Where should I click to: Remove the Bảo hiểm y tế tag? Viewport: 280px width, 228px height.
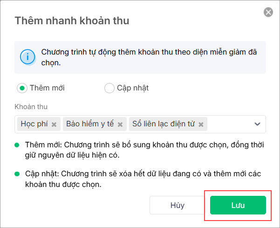120,124
